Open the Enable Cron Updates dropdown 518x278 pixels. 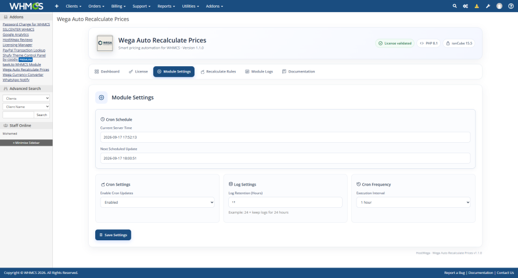[157, 203]
